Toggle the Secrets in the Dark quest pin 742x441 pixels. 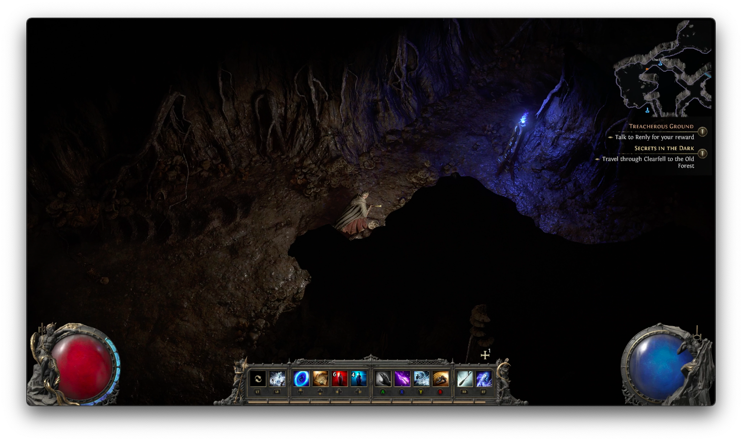click(x=702, y=154)
